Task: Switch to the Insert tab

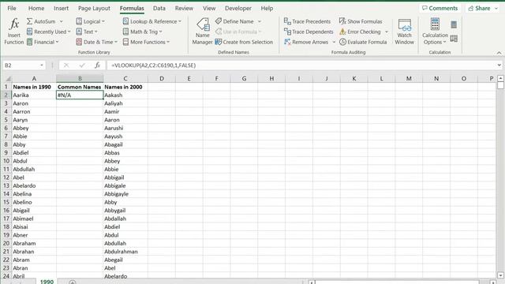Action: [61, 9]
